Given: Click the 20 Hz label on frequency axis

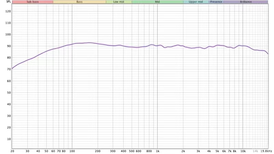Looking at the screenshot, I should 12,151.
